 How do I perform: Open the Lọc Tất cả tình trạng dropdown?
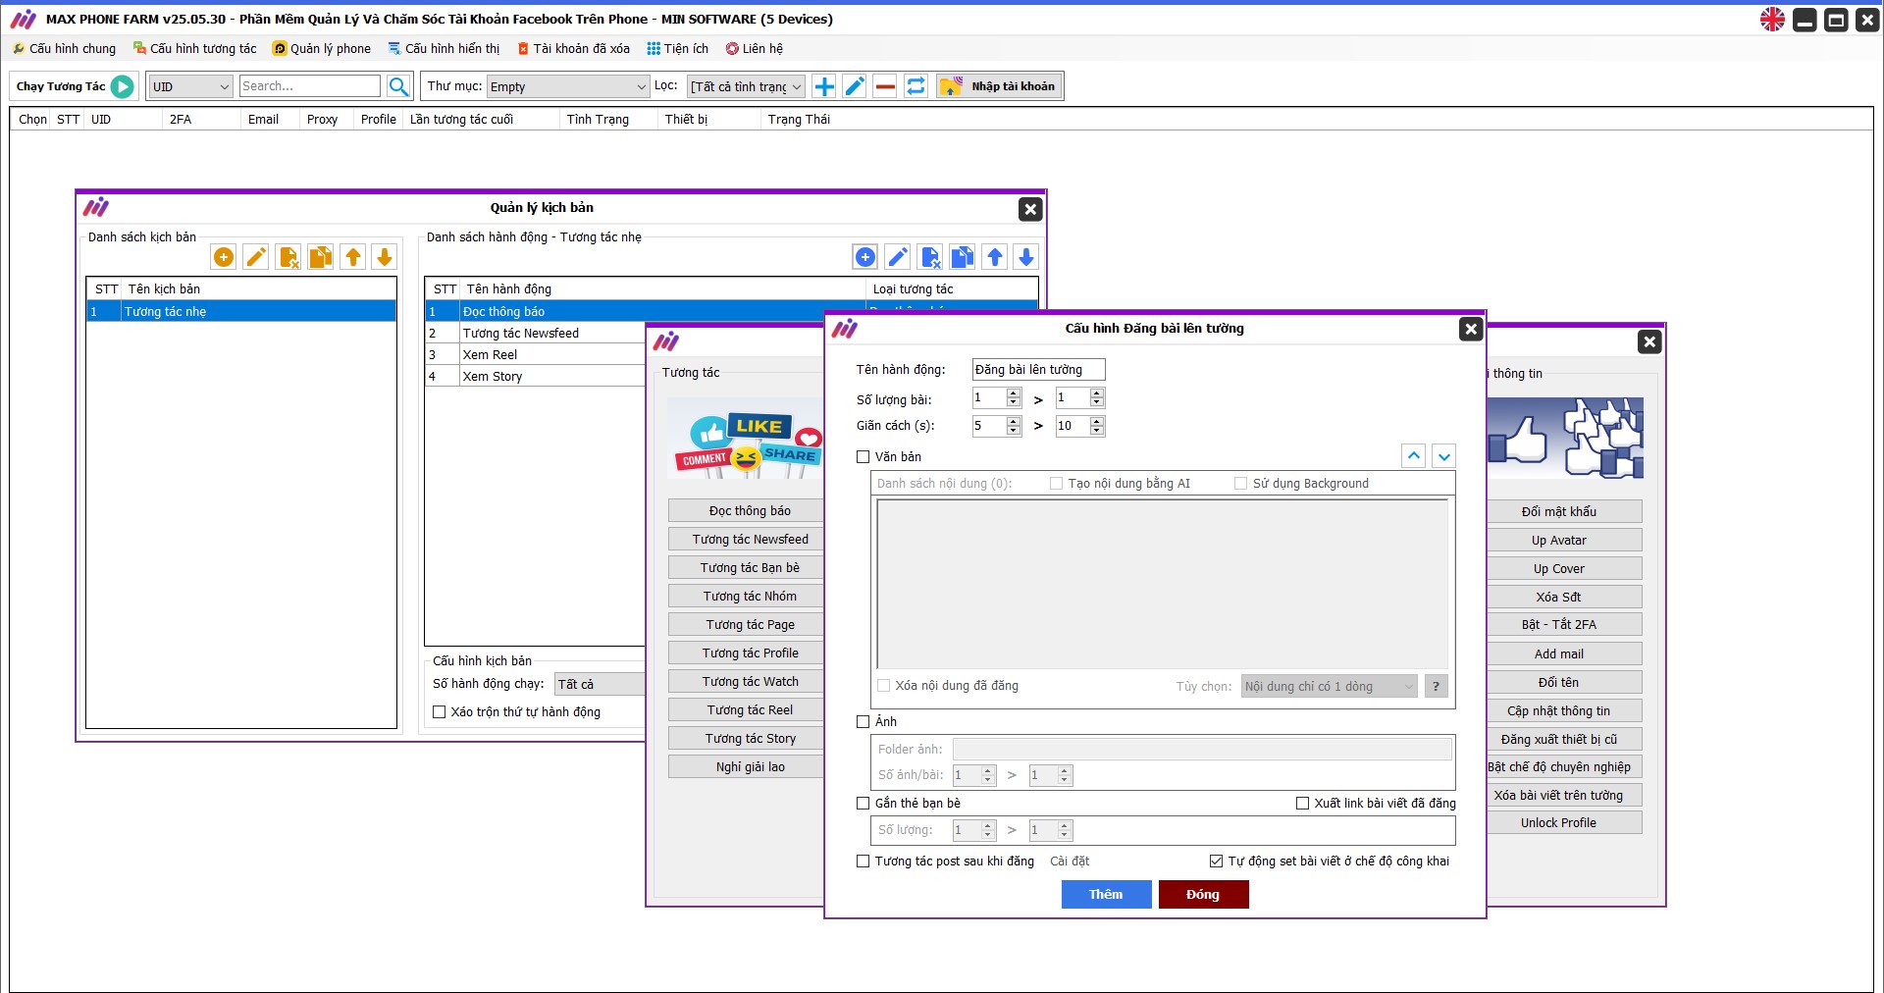(x=746, y=86)
